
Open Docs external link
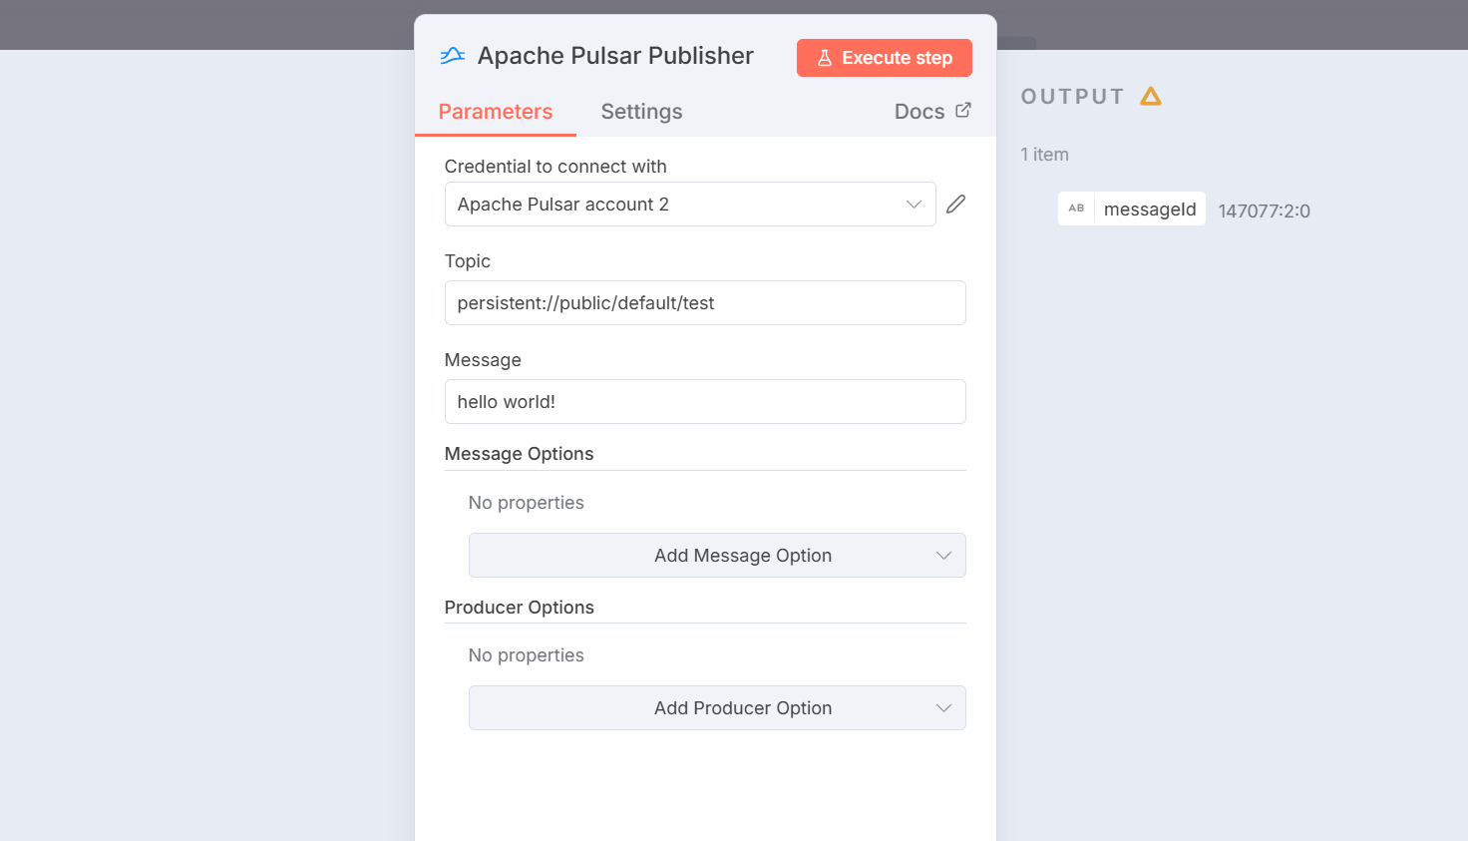click(932, 112)
